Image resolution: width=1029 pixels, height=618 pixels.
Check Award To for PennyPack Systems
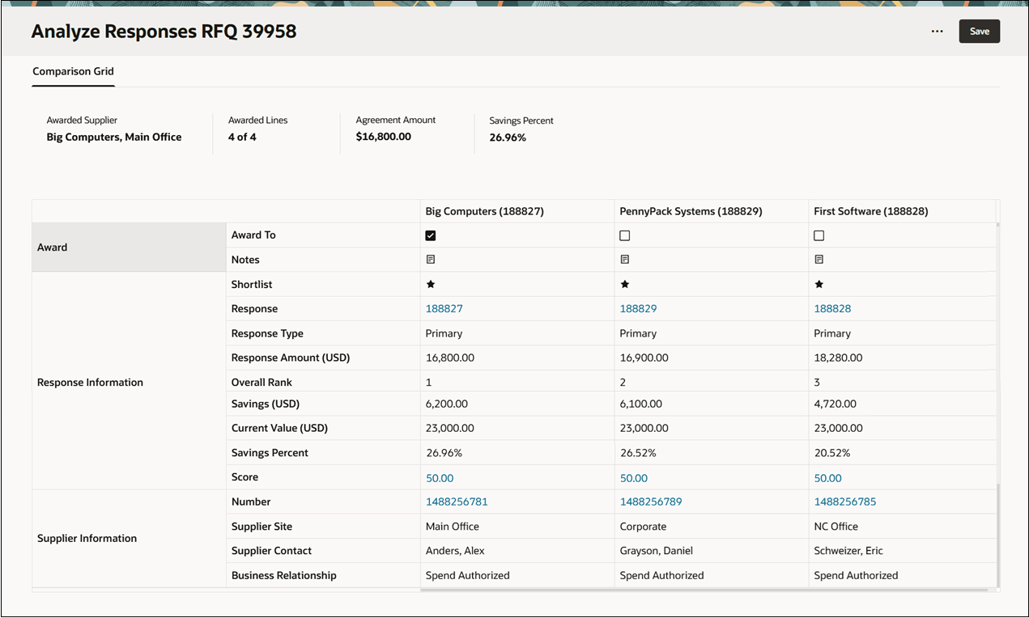click(x=624, y=235)
